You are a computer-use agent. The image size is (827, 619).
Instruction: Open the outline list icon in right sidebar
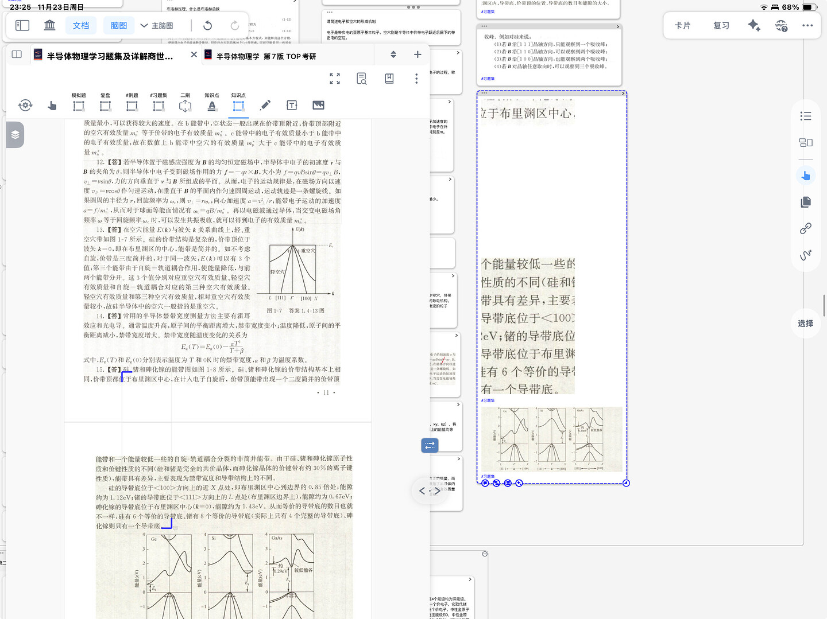click(x=806, y=115)
